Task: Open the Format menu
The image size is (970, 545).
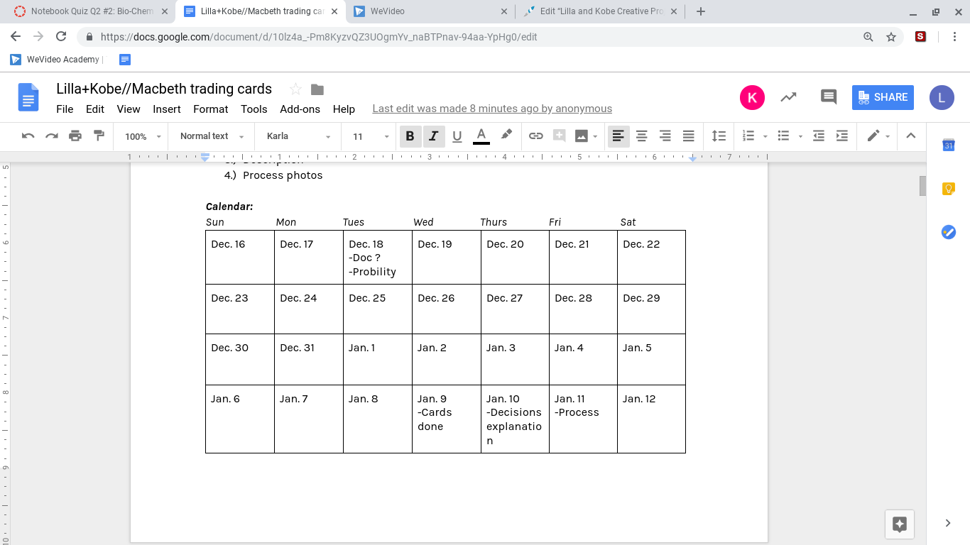Action: (x=210, y=109)
